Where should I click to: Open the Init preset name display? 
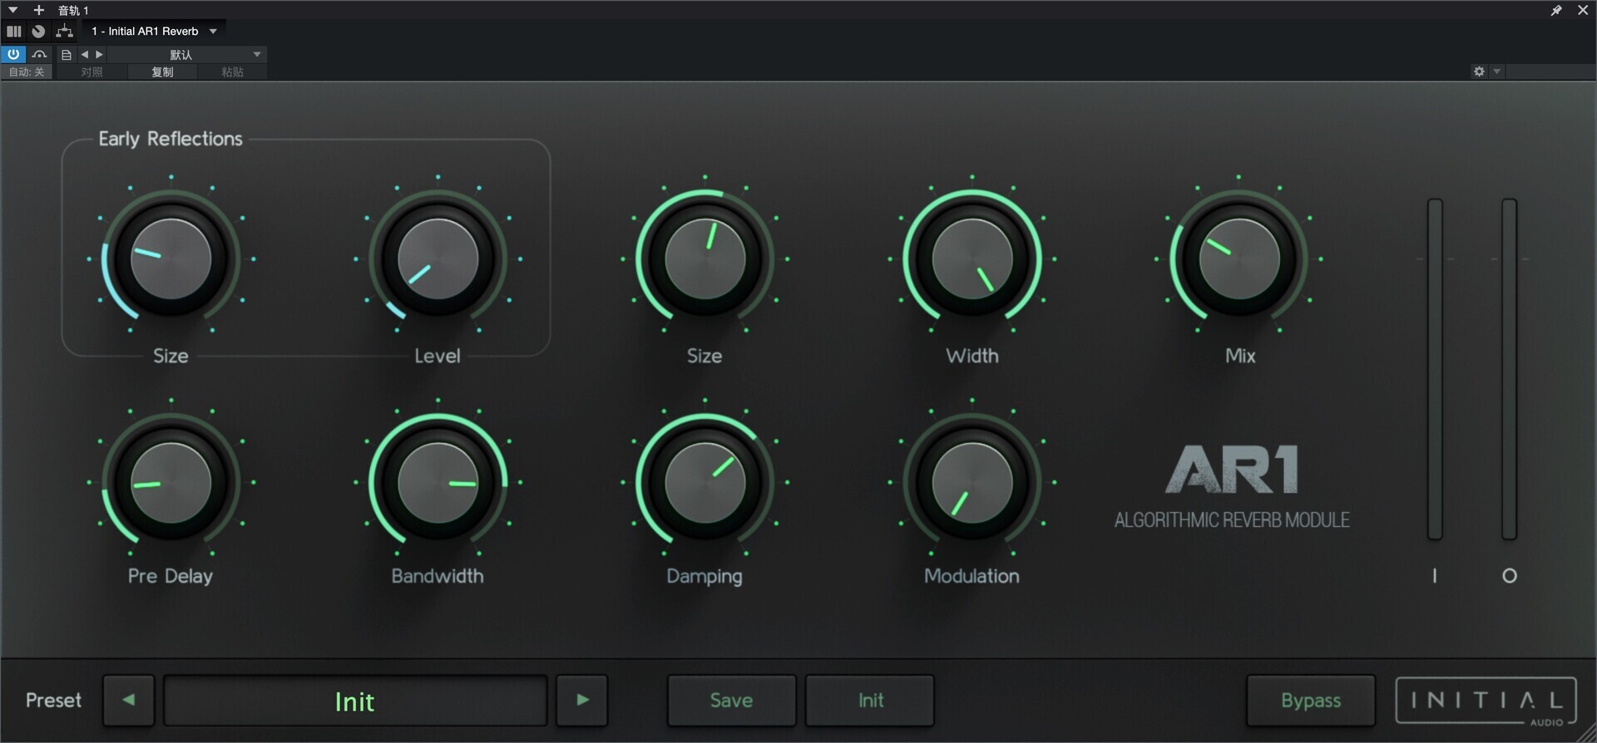(x=355, y=701)
